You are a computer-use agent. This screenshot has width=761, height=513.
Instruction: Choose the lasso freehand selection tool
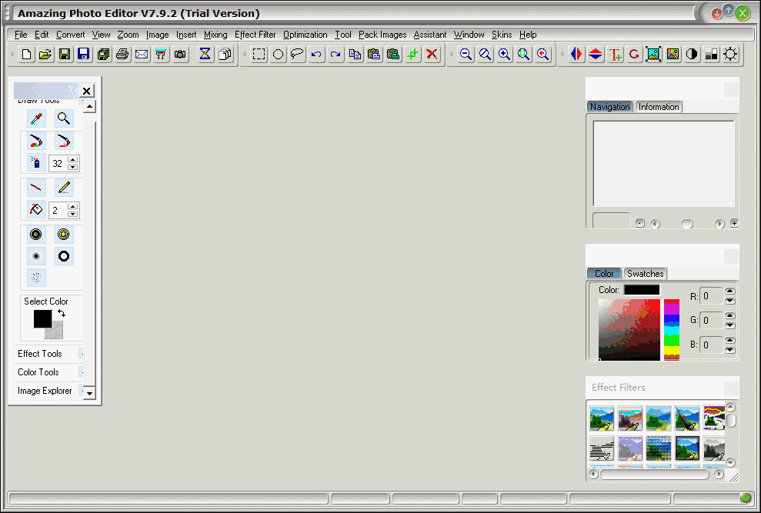coord(296,54)
